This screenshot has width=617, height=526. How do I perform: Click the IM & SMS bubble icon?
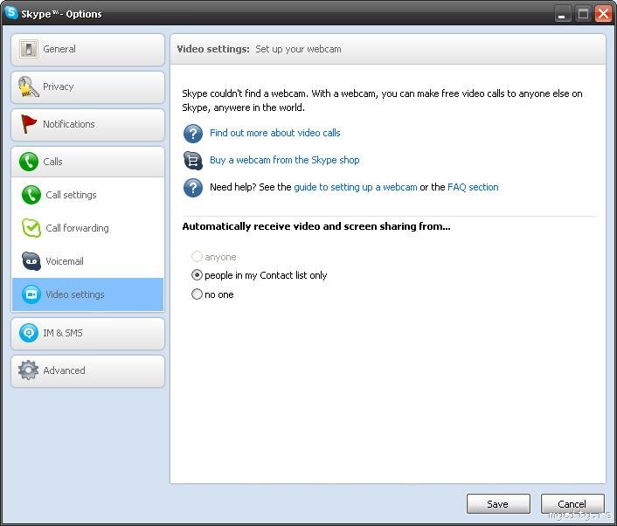point(29,333)
